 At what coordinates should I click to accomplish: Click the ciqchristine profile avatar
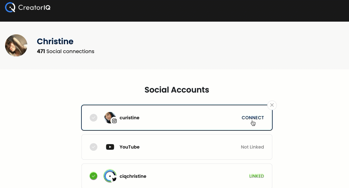click(110, 176)
